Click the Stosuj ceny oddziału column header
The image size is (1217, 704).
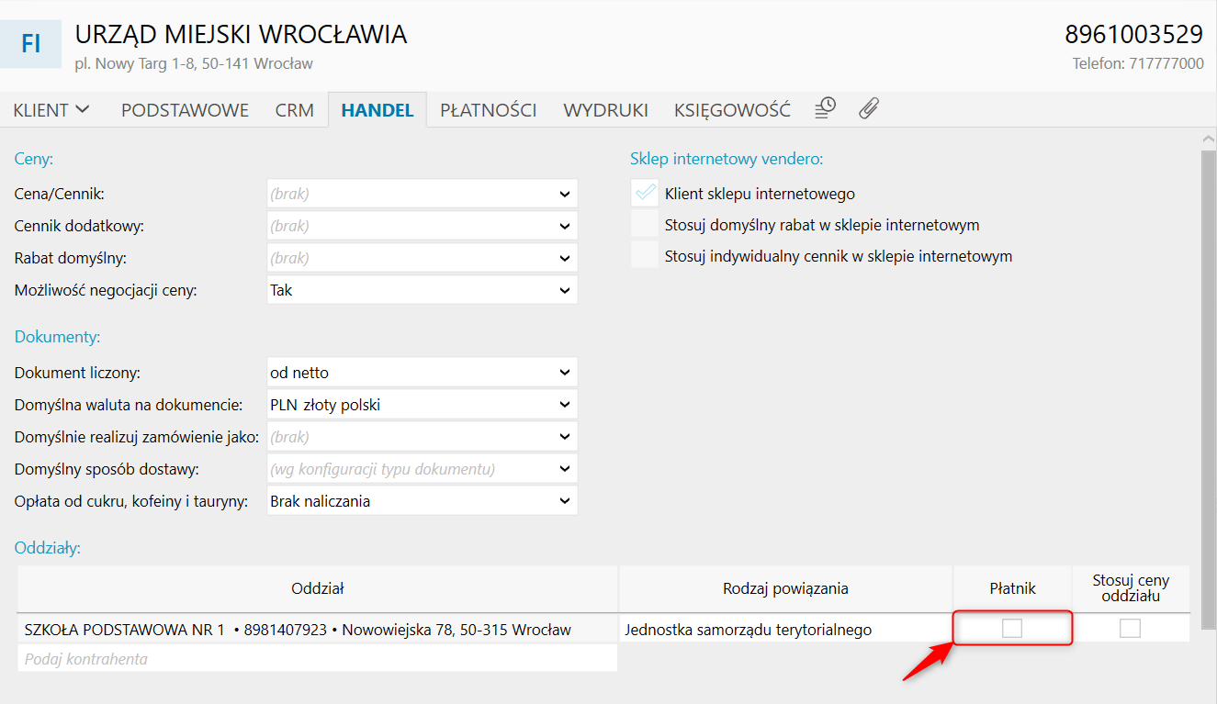[1131, 588]
